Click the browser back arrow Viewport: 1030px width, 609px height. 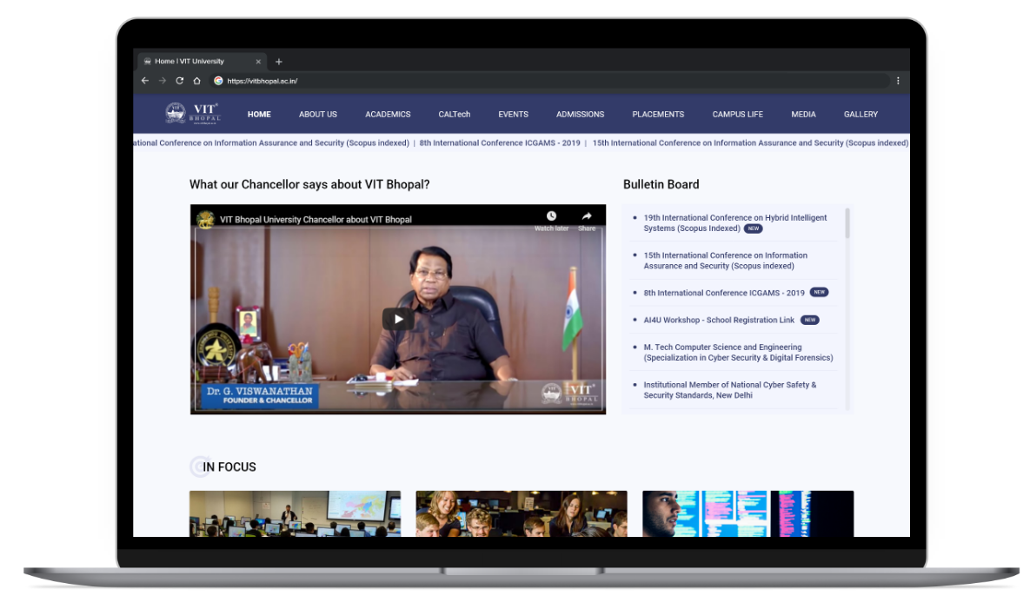click(145, 81)
